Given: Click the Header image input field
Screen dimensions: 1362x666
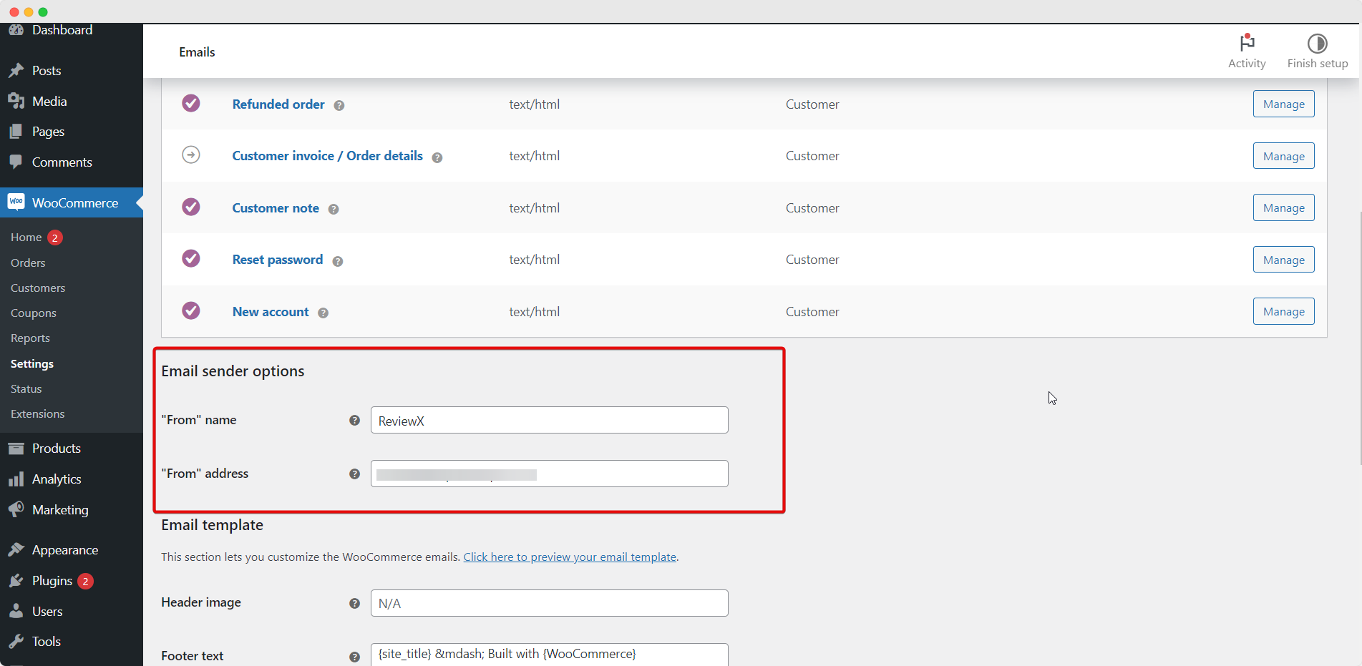Looking at the screenshot, I should pos(550,604).
